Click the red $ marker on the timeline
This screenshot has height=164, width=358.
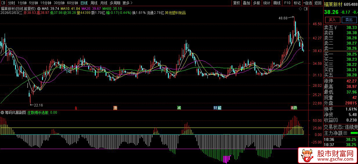pyautogui.click(x=76, y=108)
